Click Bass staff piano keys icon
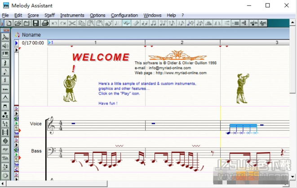Viewport: 297px width, 188px height. pos(17,160)
